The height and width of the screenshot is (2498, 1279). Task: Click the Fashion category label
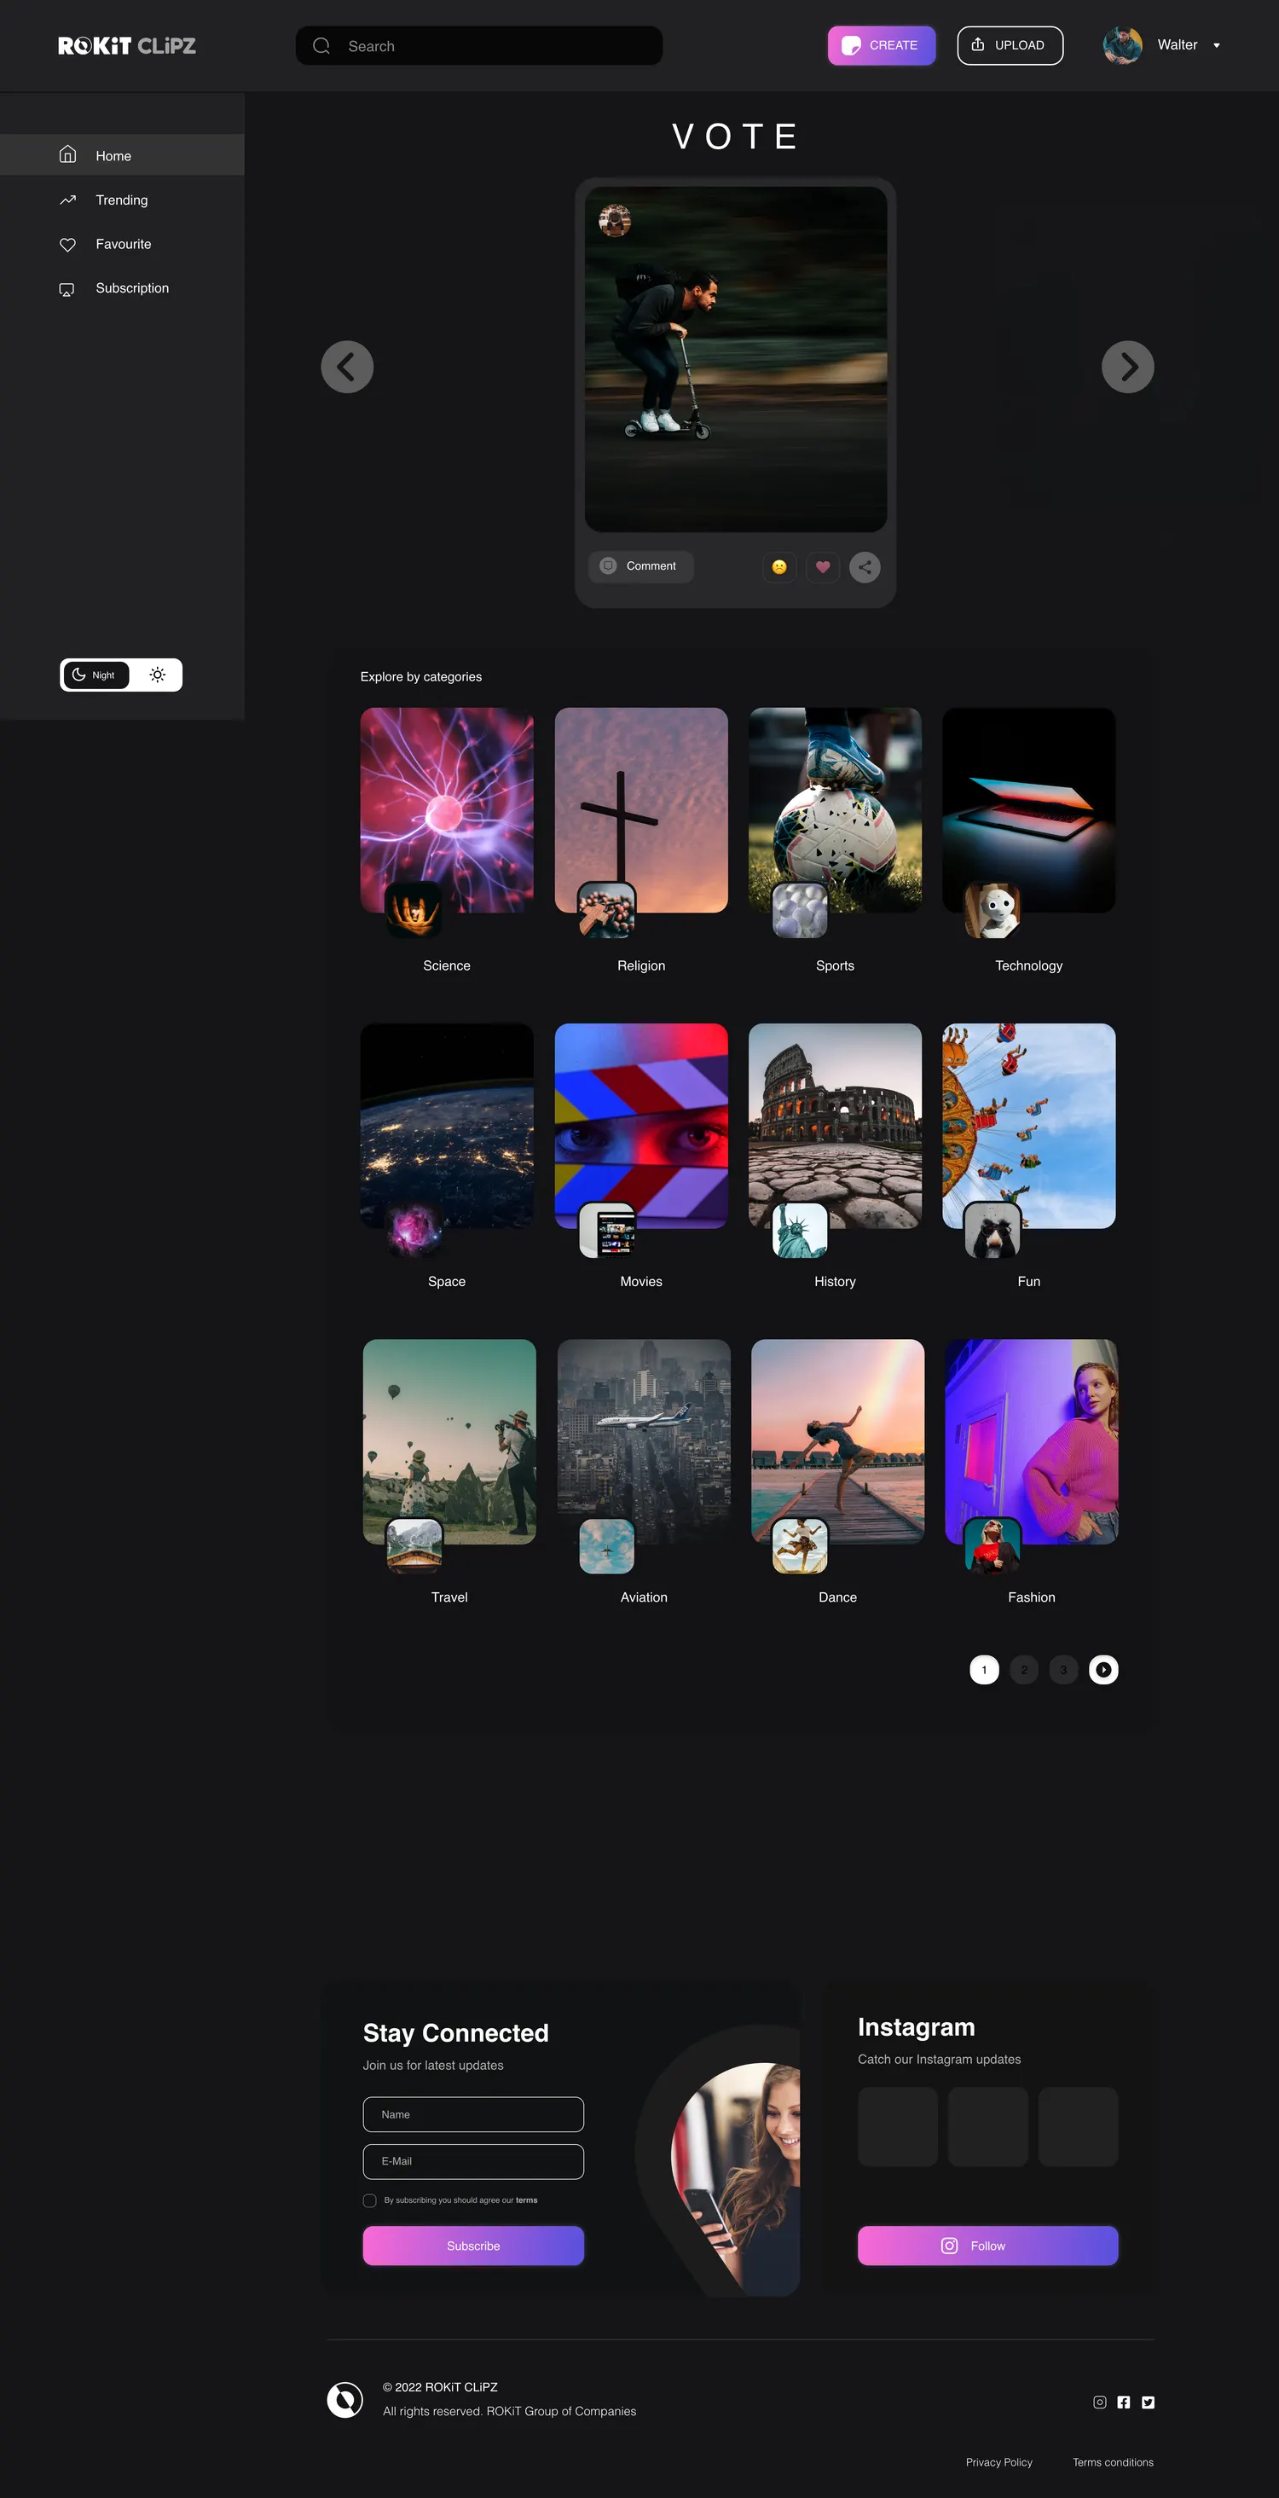pos(1032,1597)
